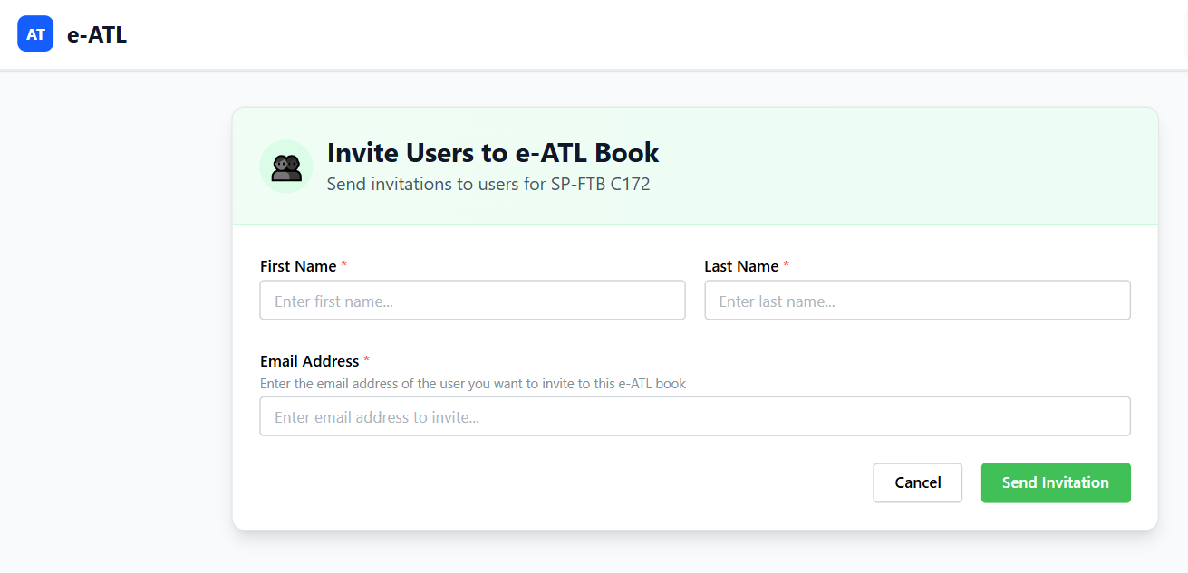Click the blue AT logo icon

point(35,34)
